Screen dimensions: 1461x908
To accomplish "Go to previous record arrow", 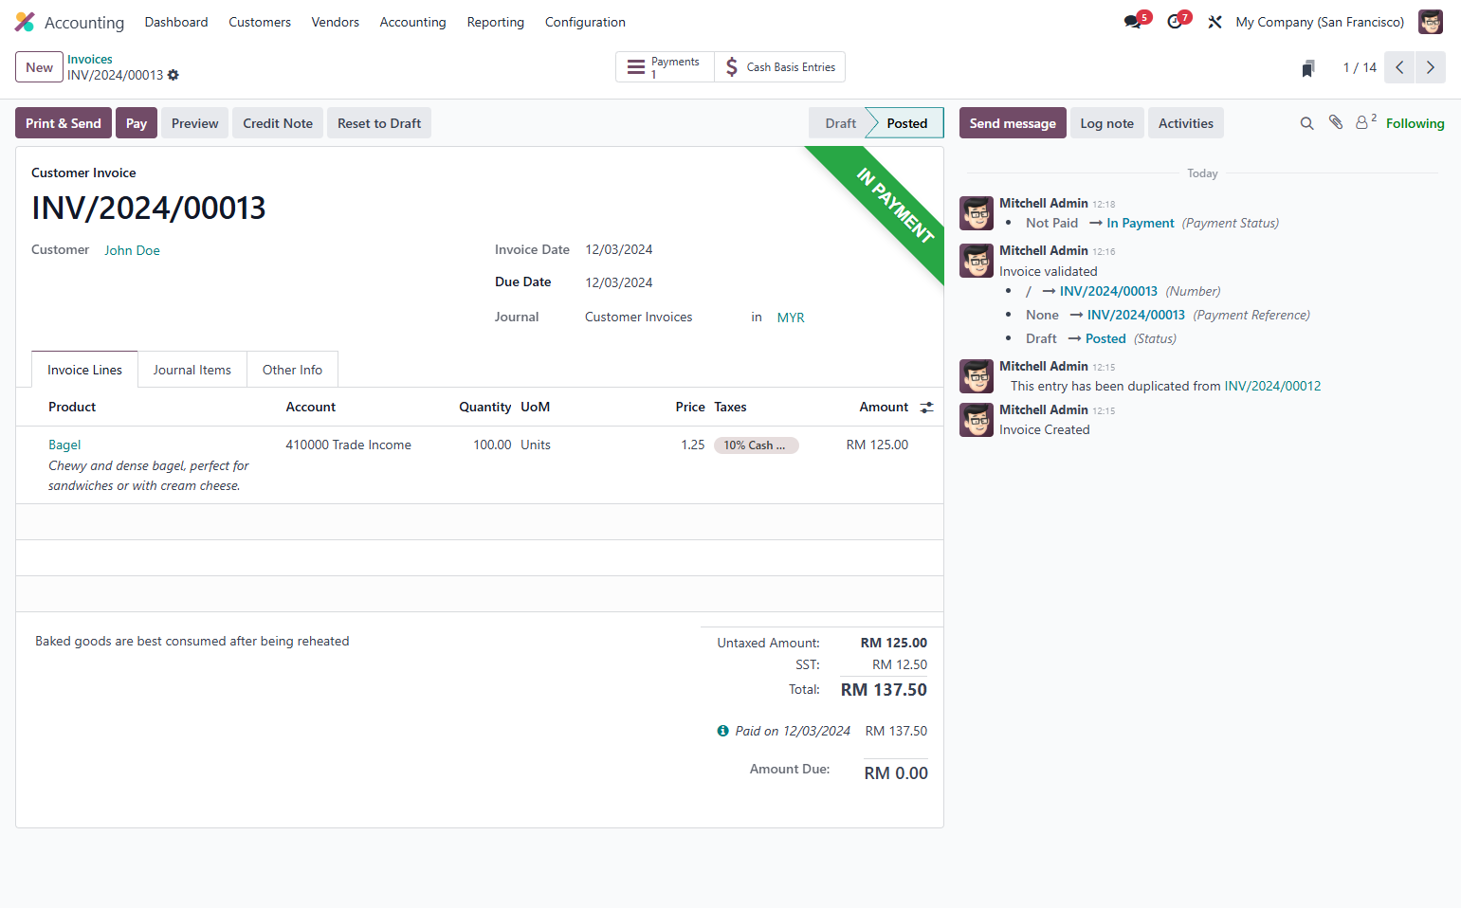I will [1399, 67].
